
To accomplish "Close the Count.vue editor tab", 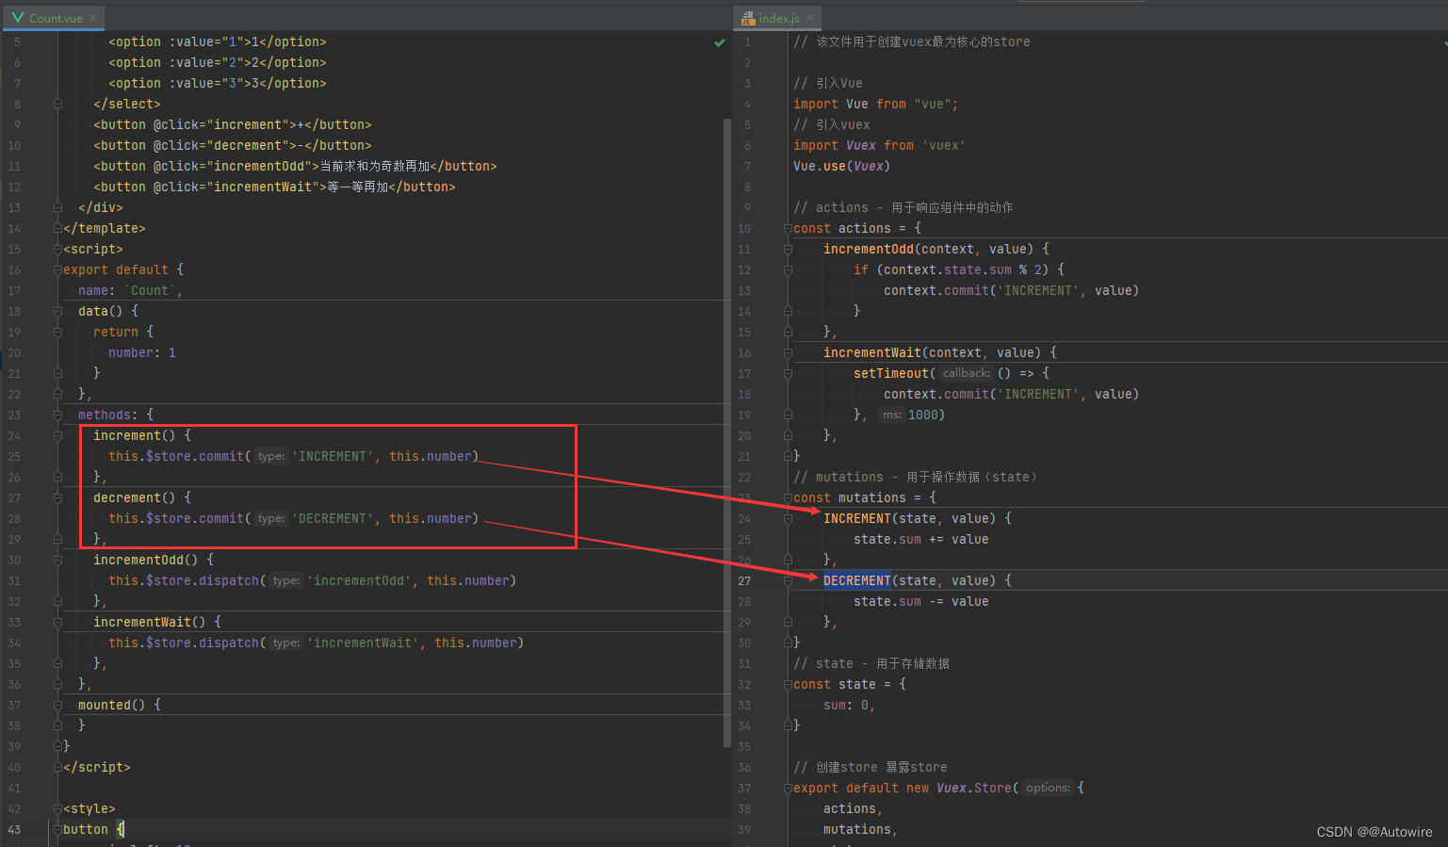I will (x=93, y=18).
